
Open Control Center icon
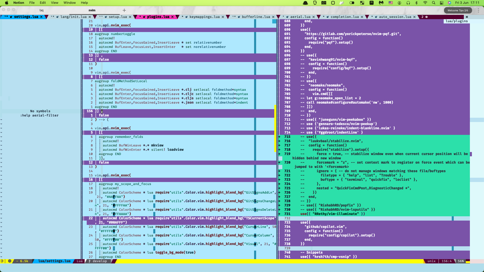[442, 3]
